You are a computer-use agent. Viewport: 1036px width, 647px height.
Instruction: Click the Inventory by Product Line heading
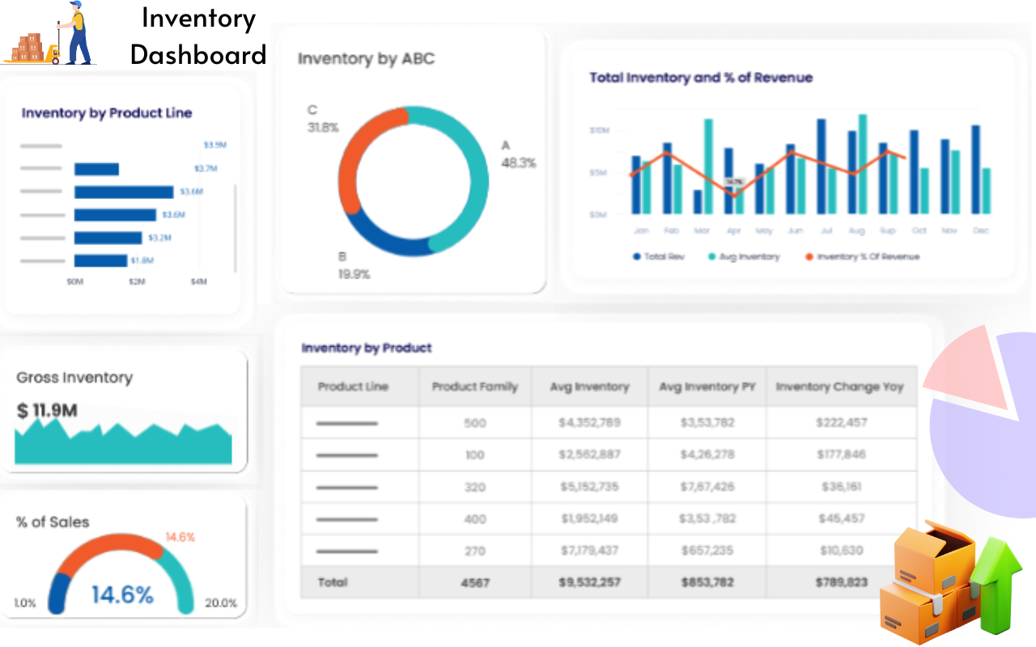pos(107,112)
